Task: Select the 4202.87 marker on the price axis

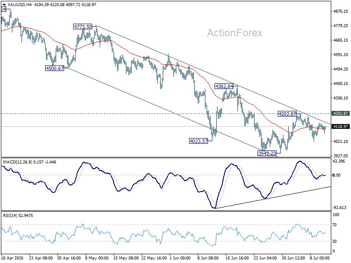Action: tap(340, 114)
